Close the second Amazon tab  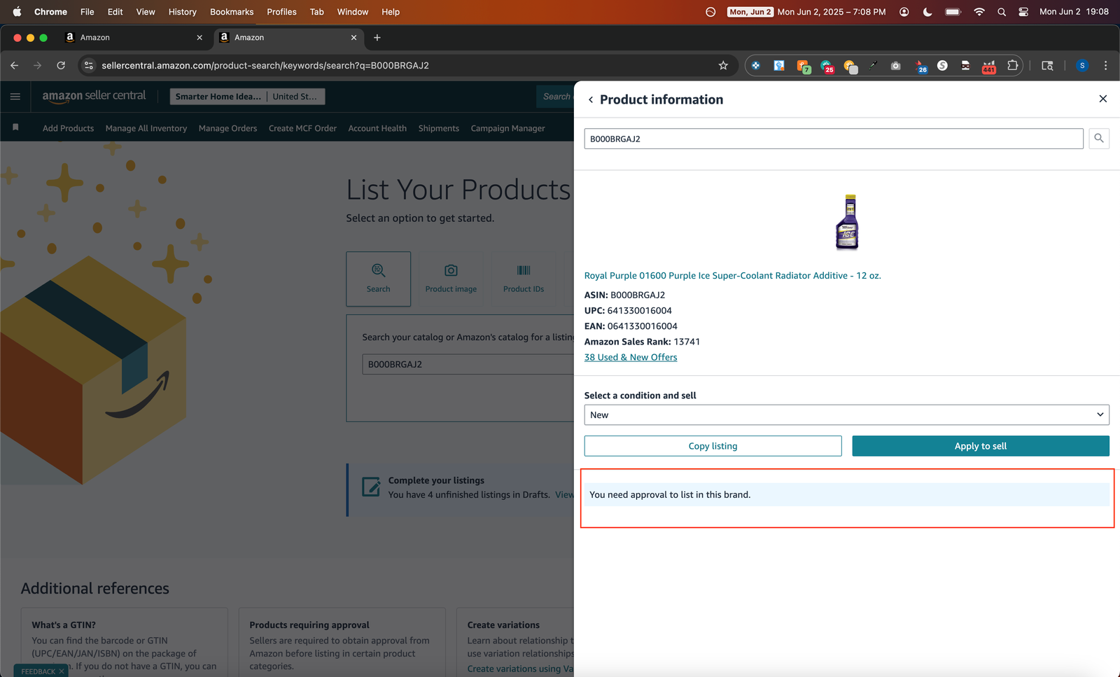(353, 38)
